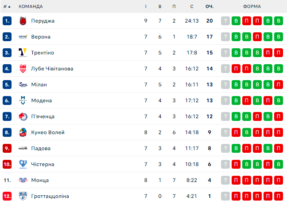
Task: Click the Trentino team logo
Action: [x=23, y=53]
